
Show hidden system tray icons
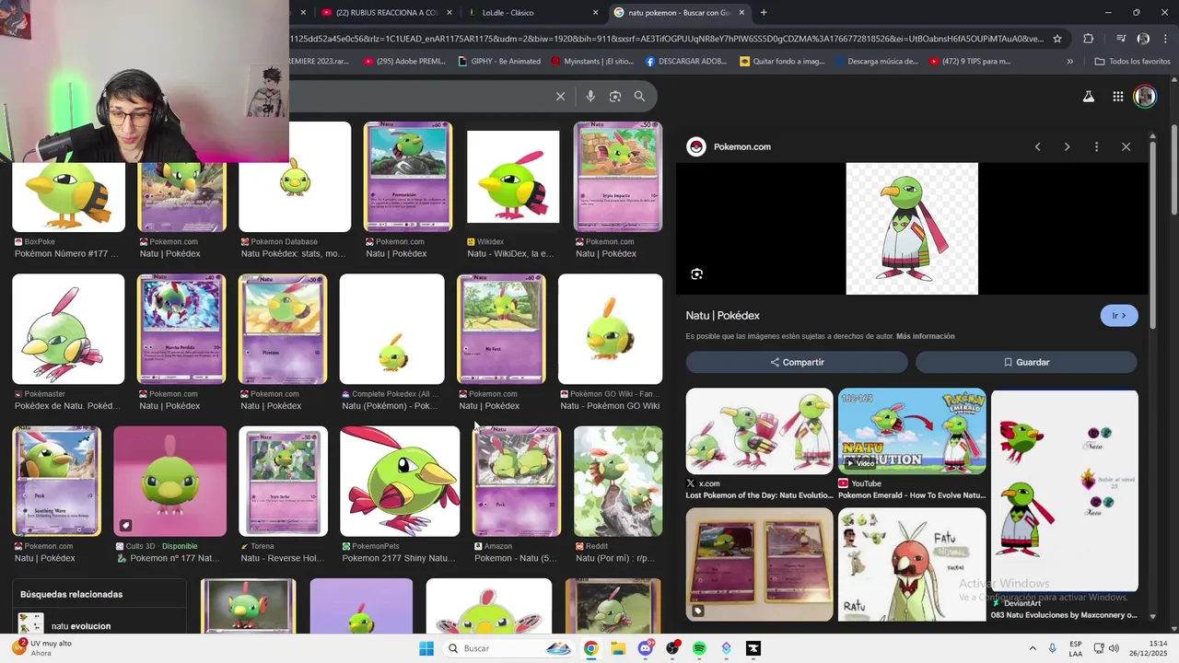pos(1032,648)
